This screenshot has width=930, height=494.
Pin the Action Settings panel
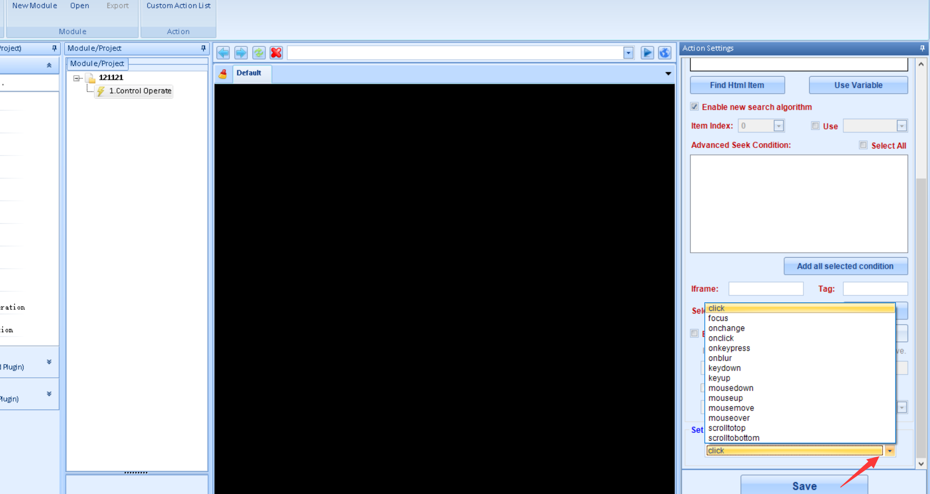(x=922, y=48)
